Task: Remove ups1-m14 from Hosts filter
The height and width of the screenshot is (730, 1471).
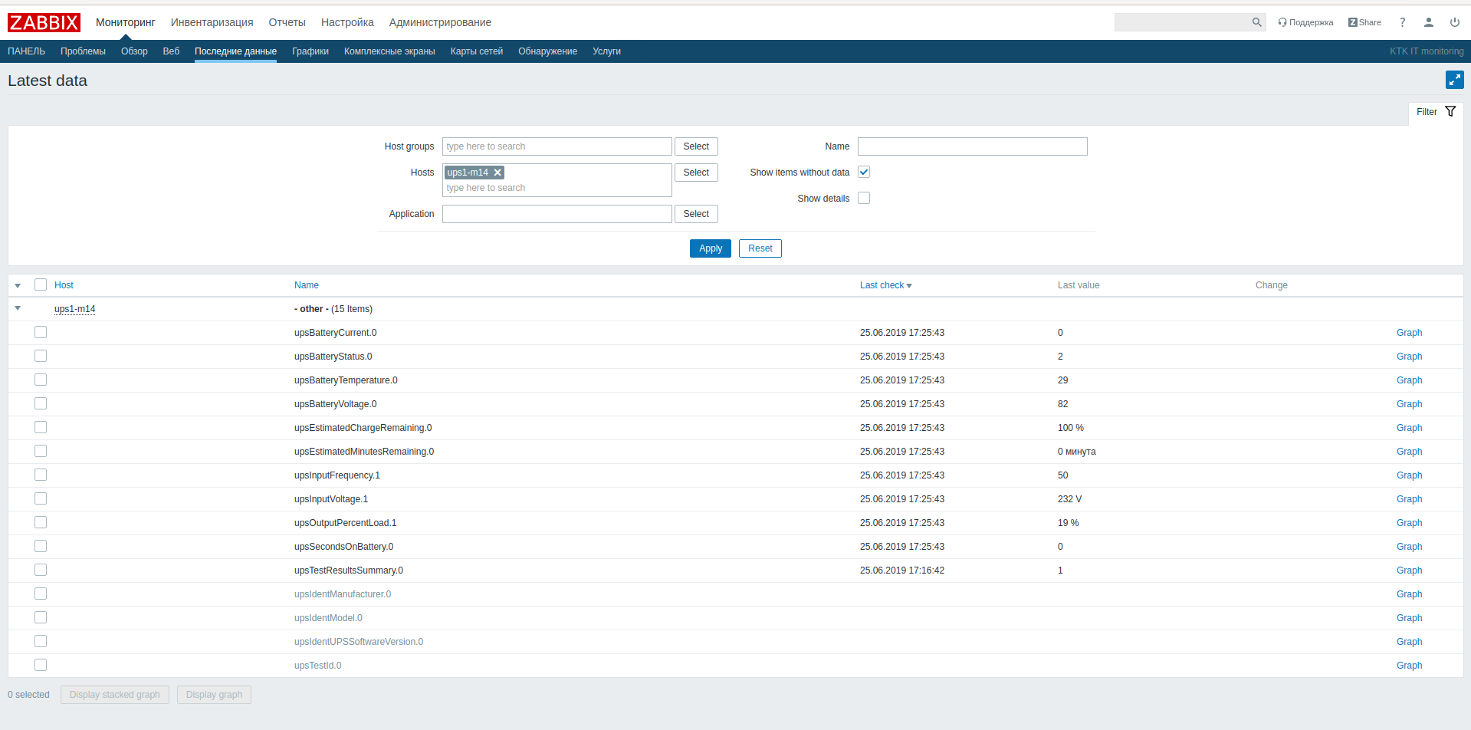Action: coord(497,173)
